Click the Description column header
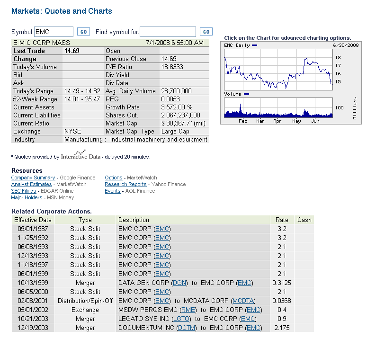367x347 pixels. pos(134,220)
